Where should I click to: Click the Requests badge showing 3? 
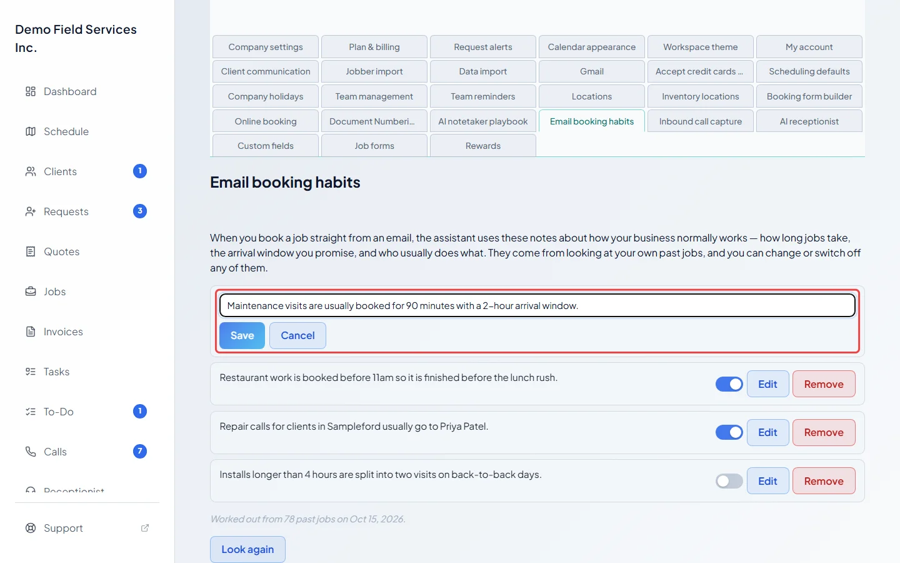pyautogui.click(x=140, y=211)
